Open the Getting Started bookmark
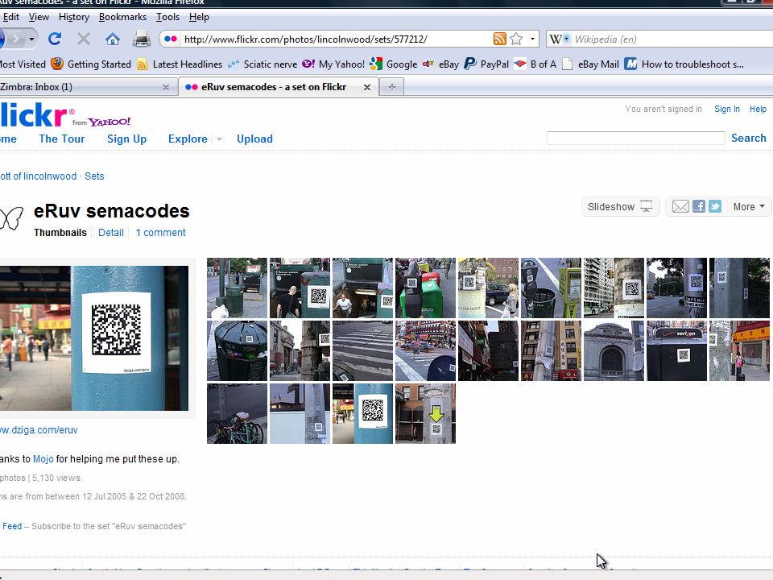773x580 pixels. tap(91, 64)
